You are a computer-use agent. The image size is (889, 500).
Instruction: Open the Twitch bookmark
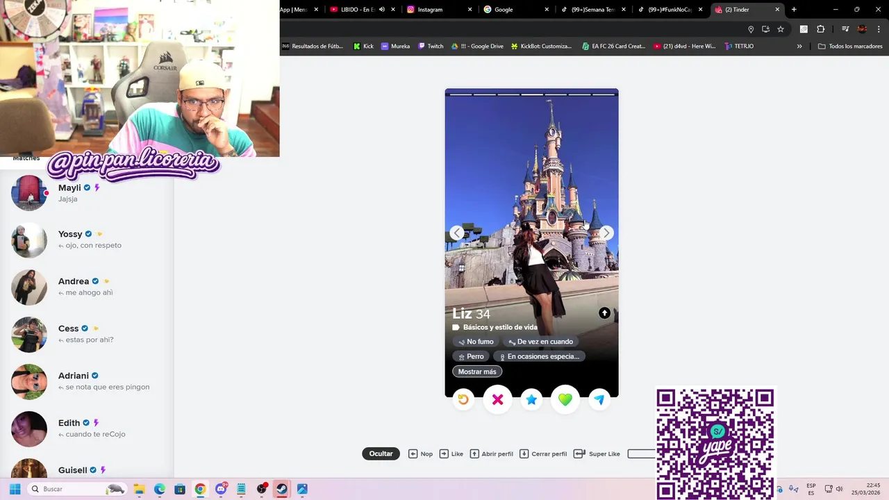(431, 47)
